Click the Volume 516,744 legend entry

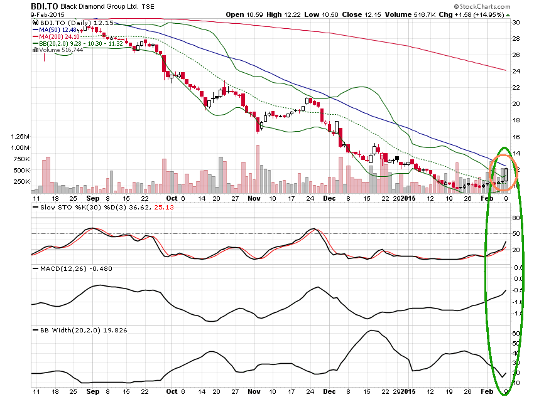[x=61, y=50]
